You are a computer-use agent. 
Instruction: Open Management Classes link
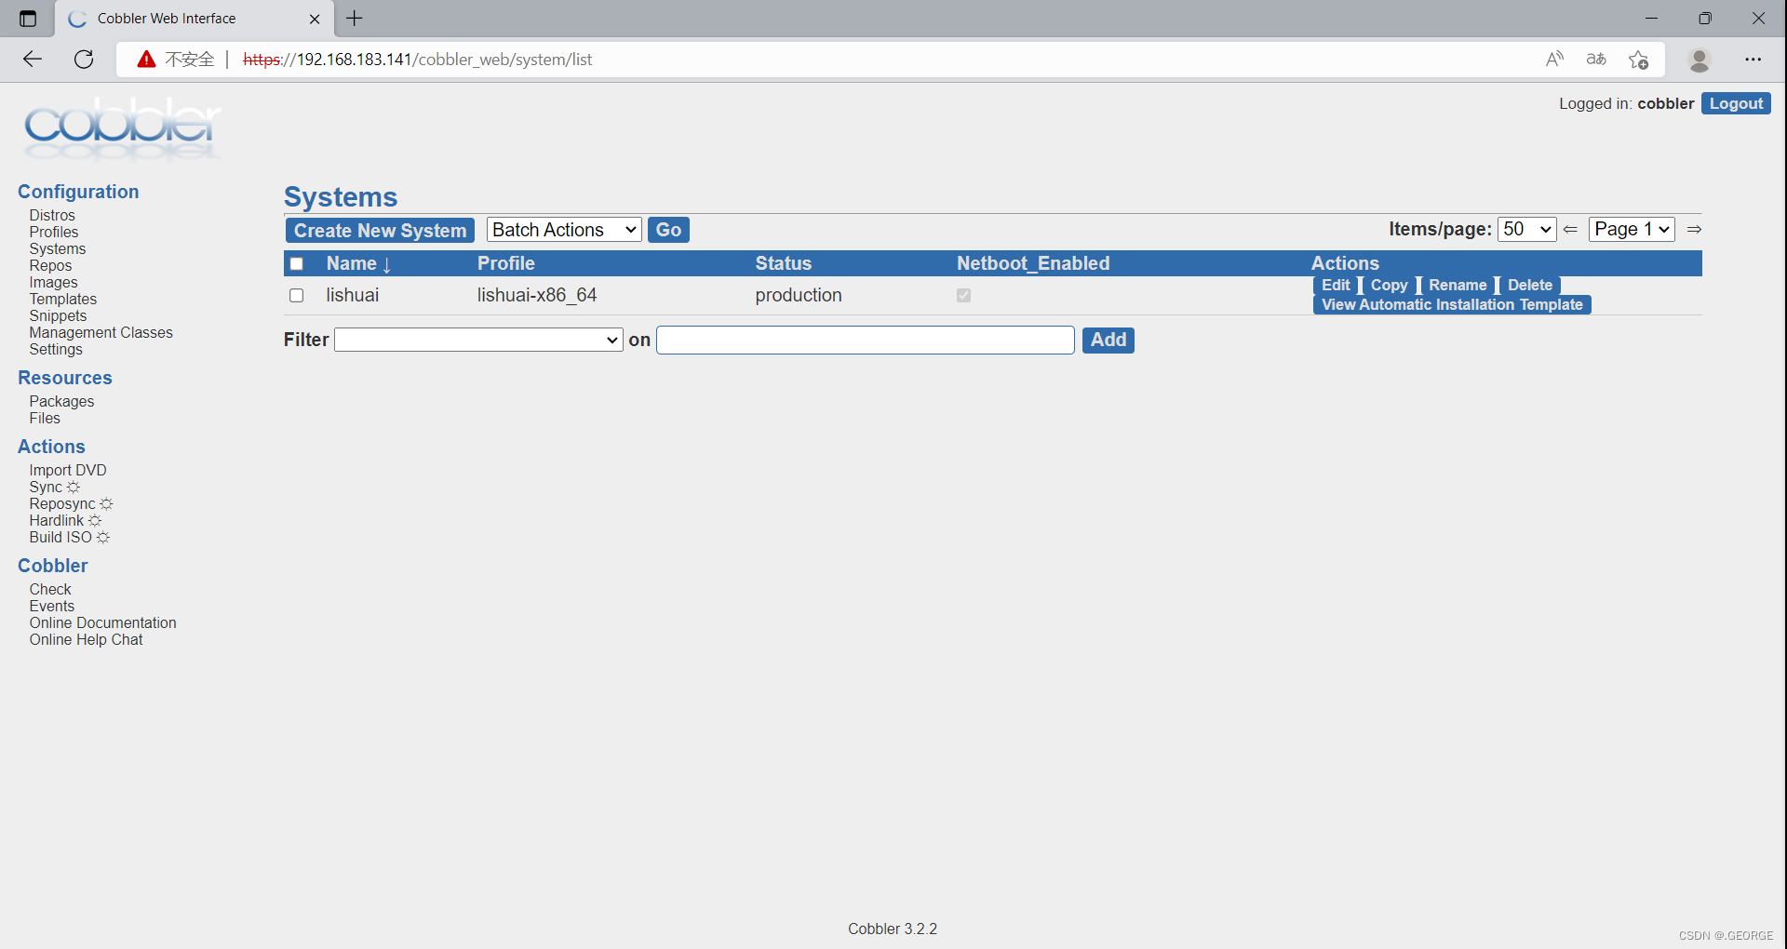click(101, 332)
